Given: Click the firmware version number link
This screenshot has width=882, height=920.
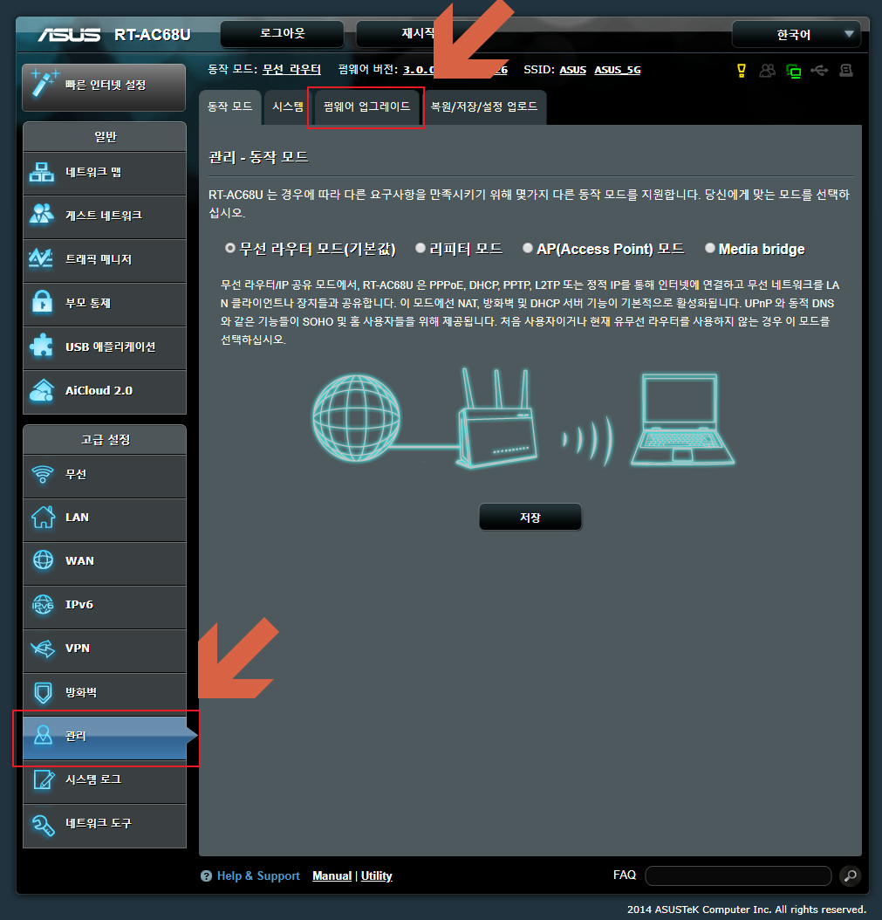Looking at the screenshot, I should [x=455, y=70].
